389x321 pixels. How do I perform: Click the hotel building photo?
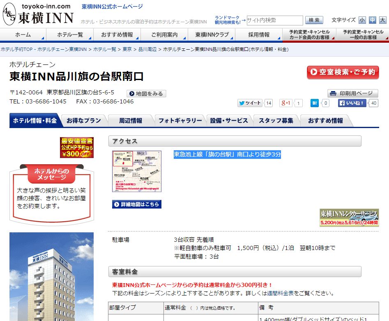(x=52, y=277)
